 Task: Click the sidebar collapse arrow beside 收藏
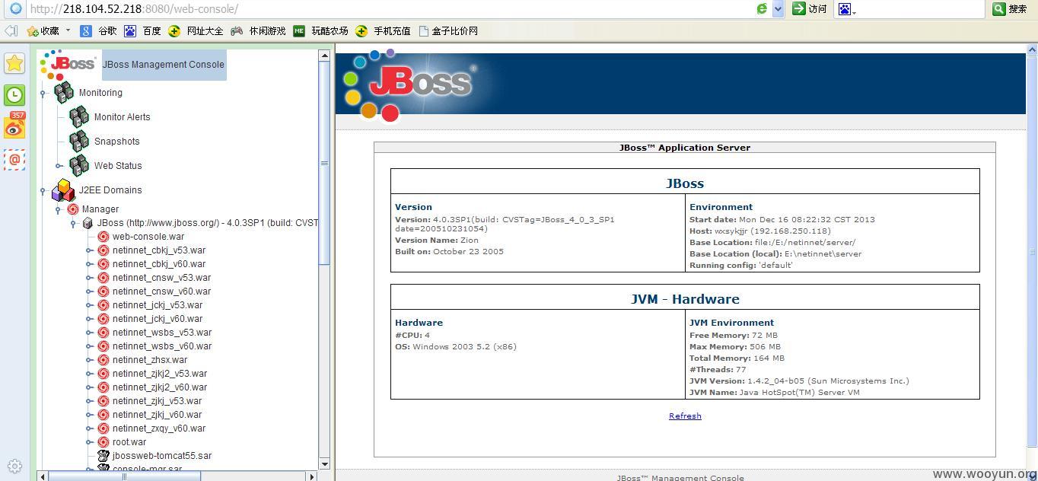(x=11, y=31)
